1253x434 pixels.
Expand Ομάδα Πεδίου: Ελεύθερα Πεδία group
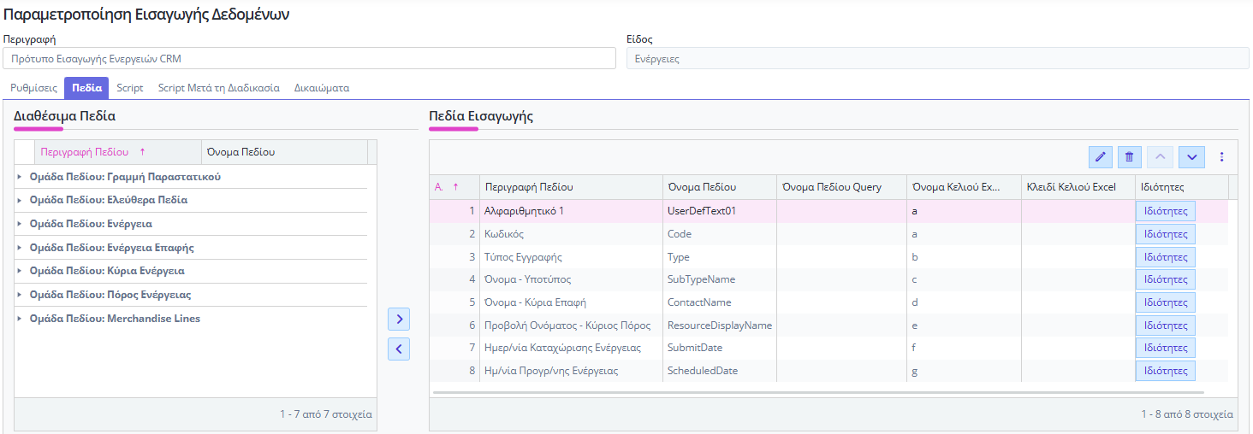(20, 200)
